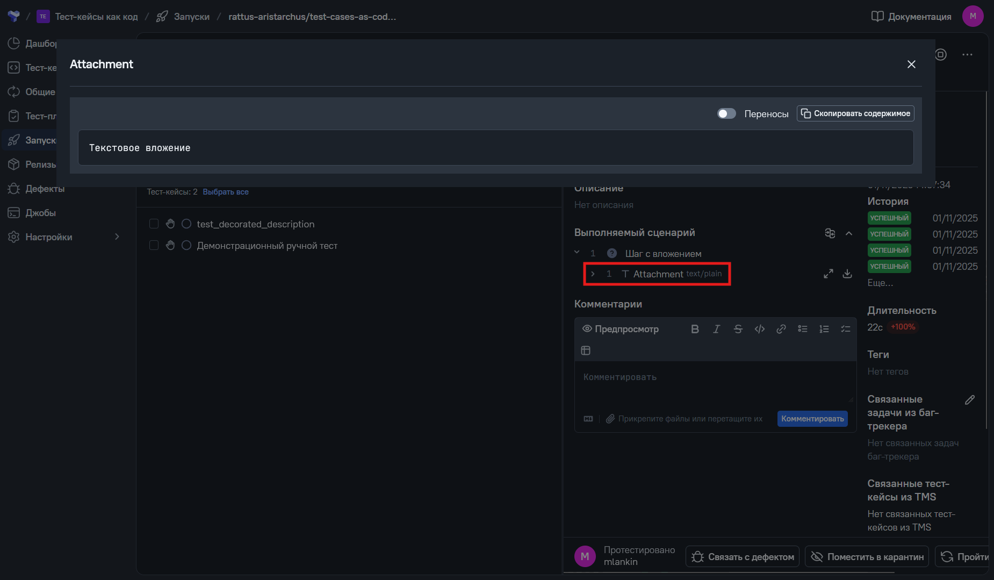This screenshot has width=994, height=580.
Task: Click the scenario view switch icon
Action: 830,233
